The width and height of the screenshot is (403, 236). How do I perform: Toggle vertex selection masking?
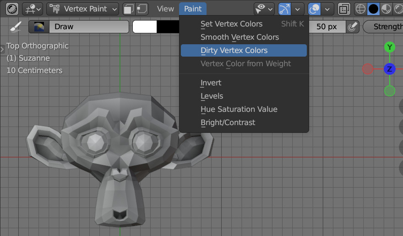(142, 9)
